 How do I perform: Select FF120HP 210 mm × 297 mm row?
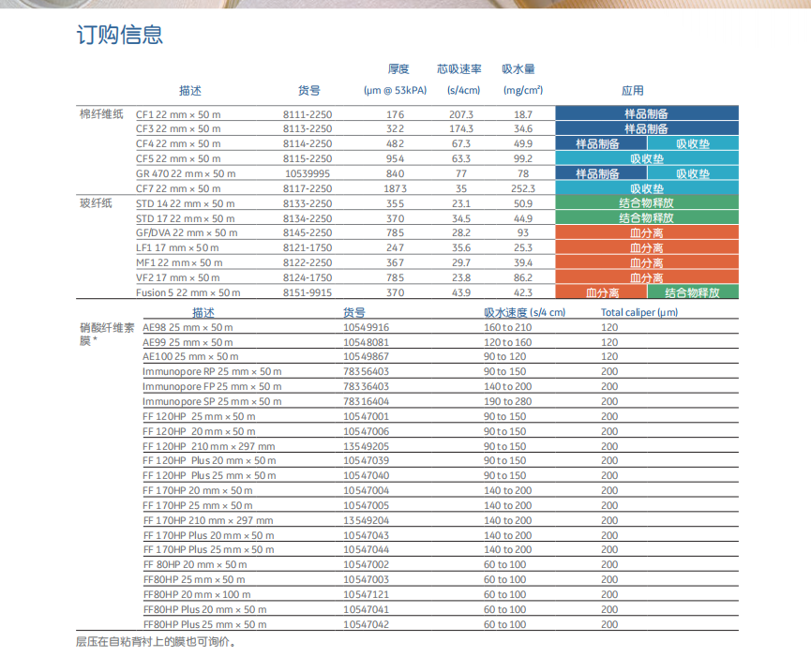pyautogui.click(x=441, y=446)
